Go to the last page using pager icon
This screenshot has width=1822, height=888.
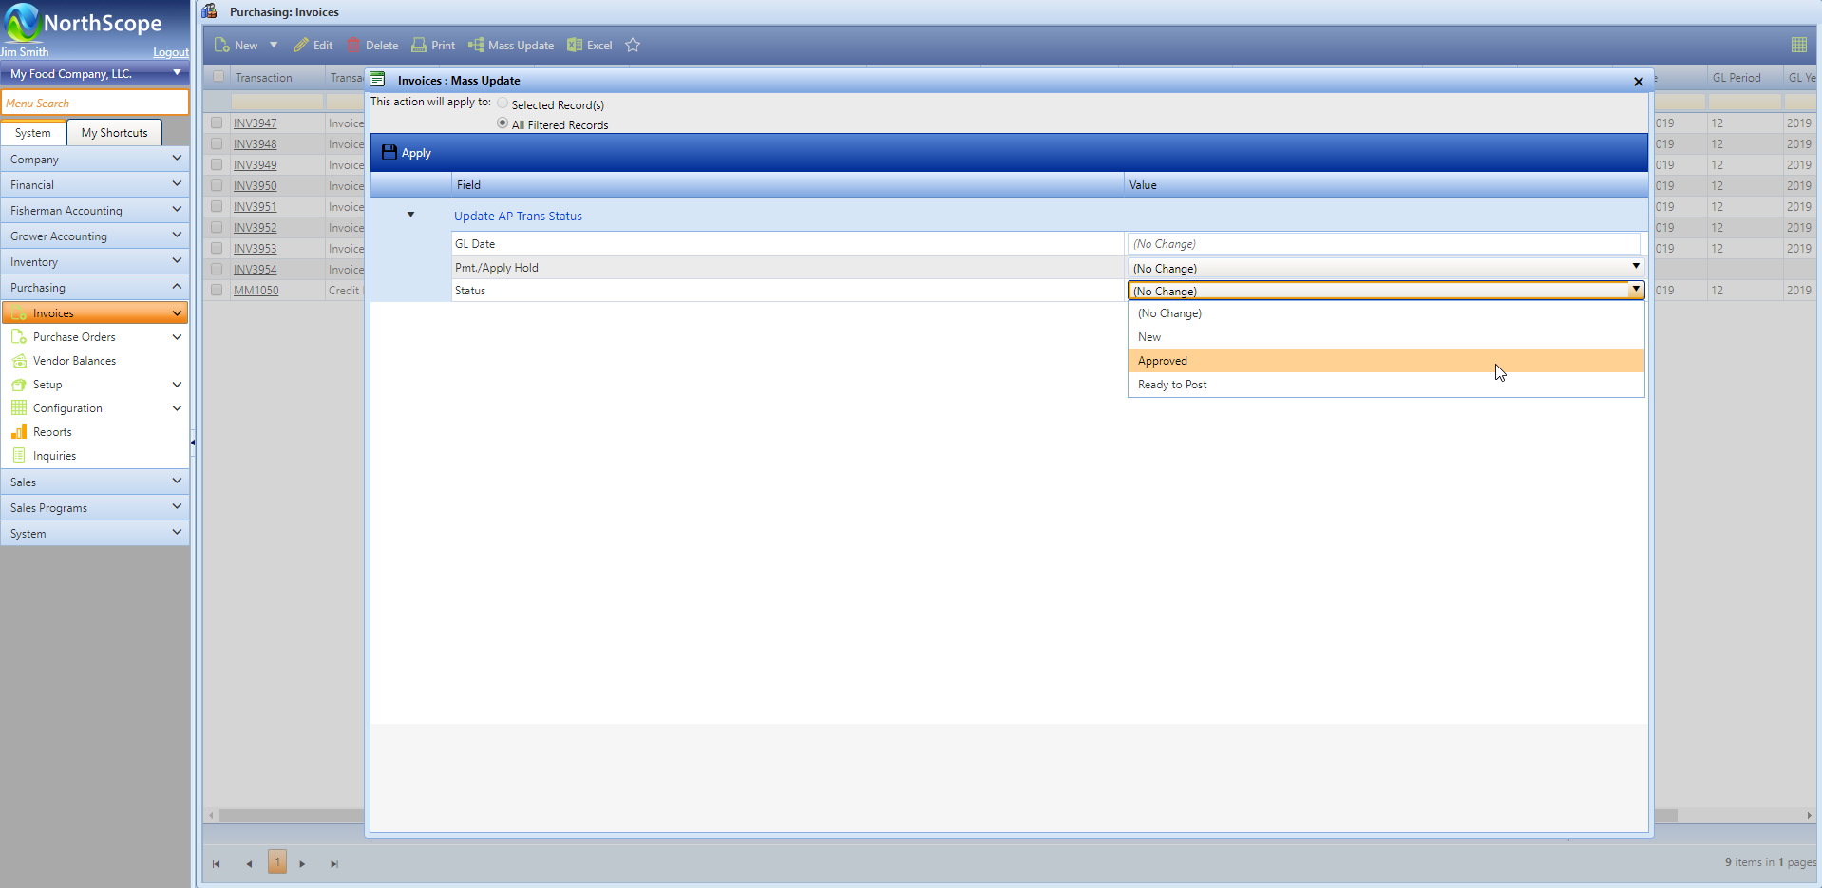click(x=333, y=863)
